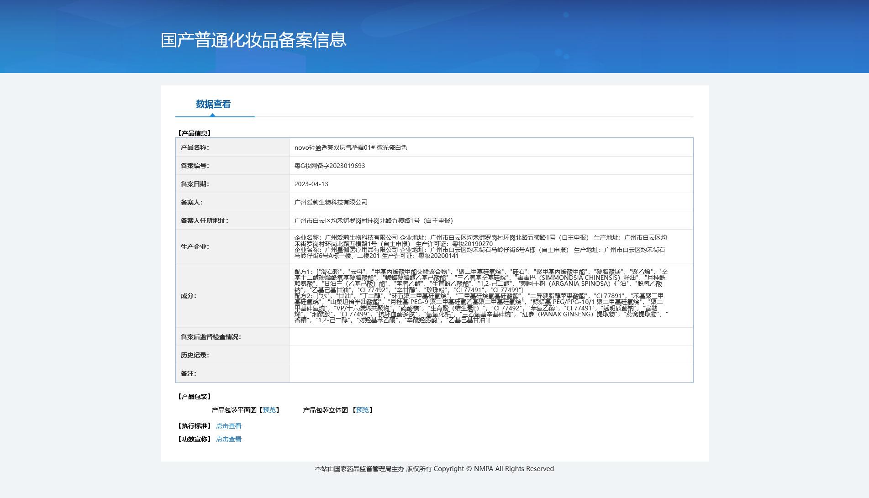Click the 备案人 value 广州爱莉生物科技有限公司
Image resolution: width=869 pixels, height=498 pixels.
click(x=331, y=202)
